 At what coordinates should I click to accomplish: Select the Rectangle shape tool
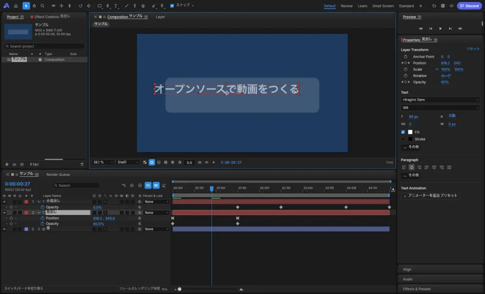(99, 6)
